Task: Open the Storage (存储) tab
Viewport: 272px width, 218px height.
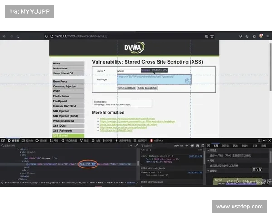Action: (x=107, y=140)
